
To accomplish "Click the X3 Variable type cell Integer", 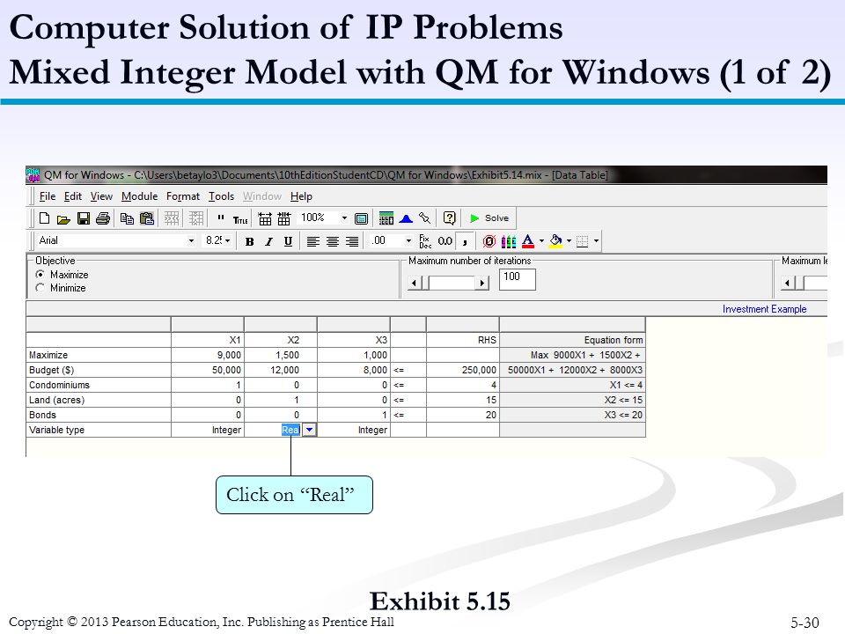I will pyautogui.click(x=354, y=430).
